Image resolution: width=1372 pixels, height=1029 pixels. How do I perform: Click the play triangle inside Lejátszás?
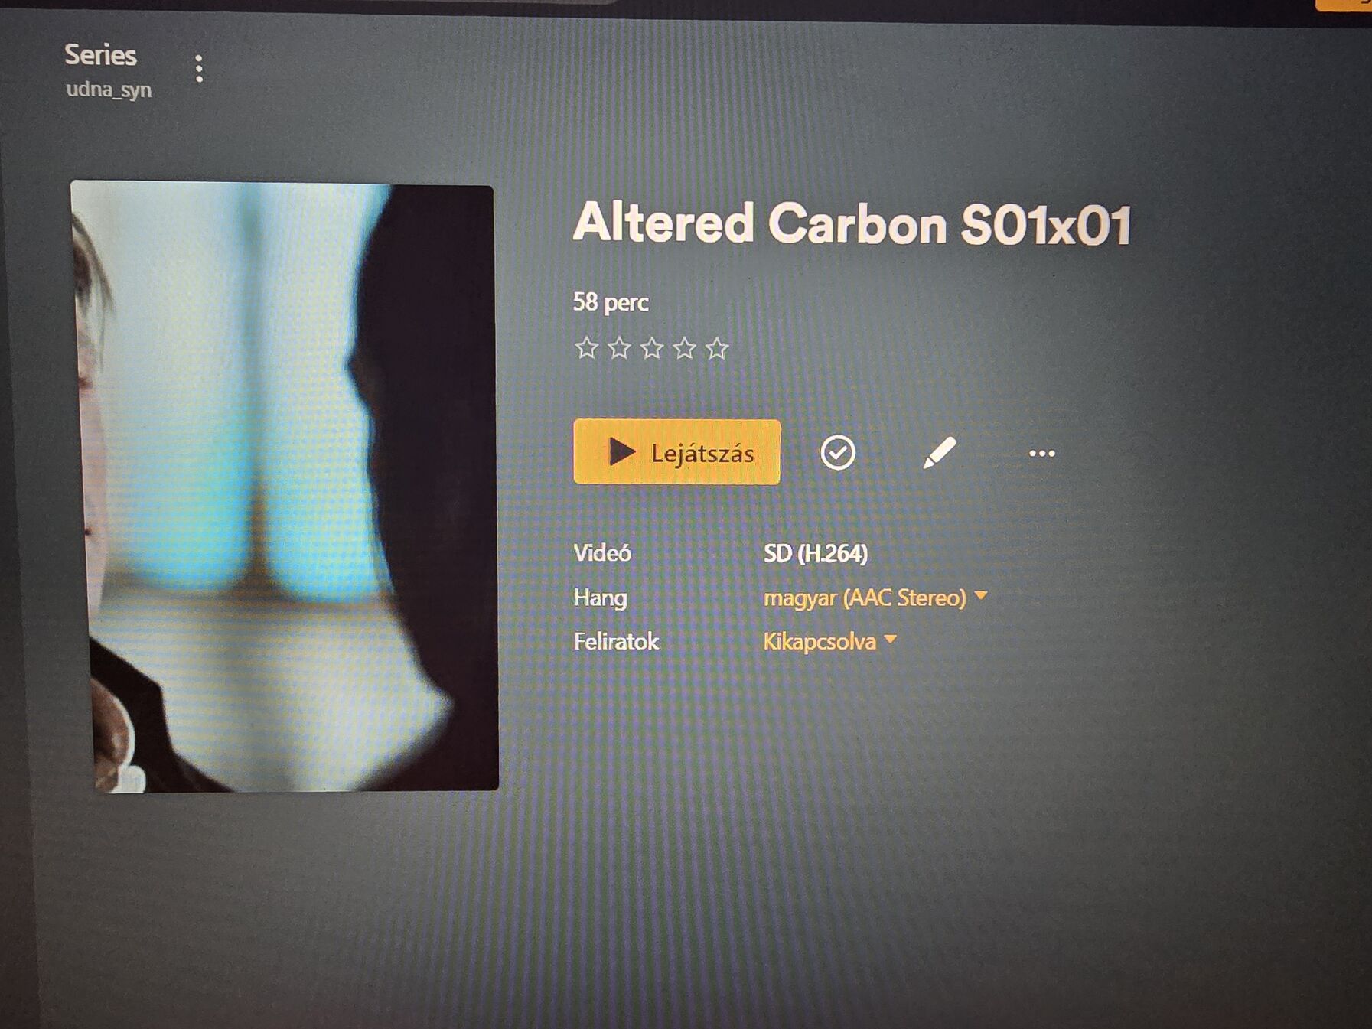click(621, 451)
